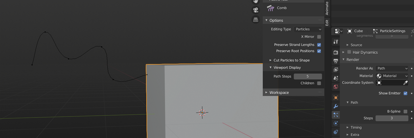Open the Output properties tab
Screen dimensions: 414x138
click(336, 61)
